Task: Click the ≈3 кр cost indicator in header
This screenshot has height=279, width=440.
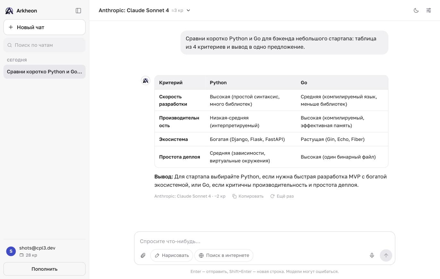Action: [177, 11]
